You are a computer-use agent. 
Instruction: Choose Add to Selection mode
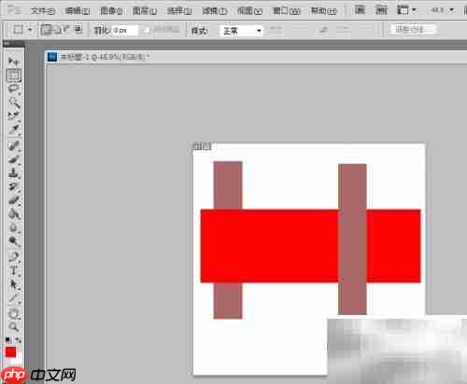click(57, 30)
